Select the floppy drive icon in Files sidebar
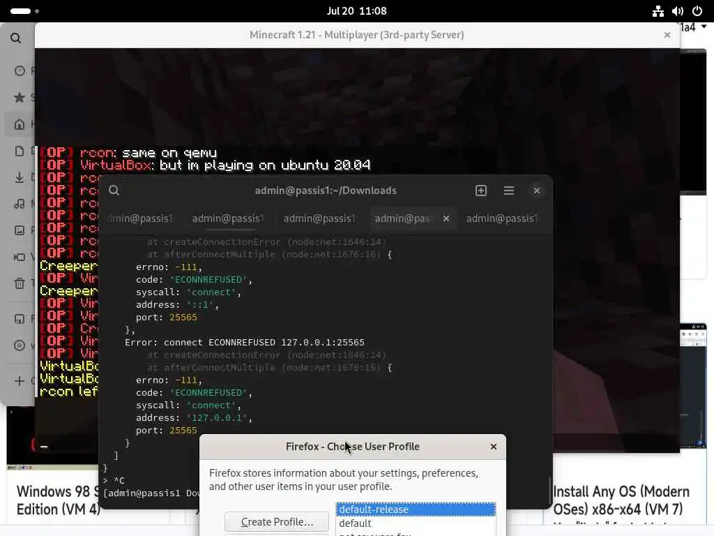Screen dimensions: 714x536 coord(20,319)
